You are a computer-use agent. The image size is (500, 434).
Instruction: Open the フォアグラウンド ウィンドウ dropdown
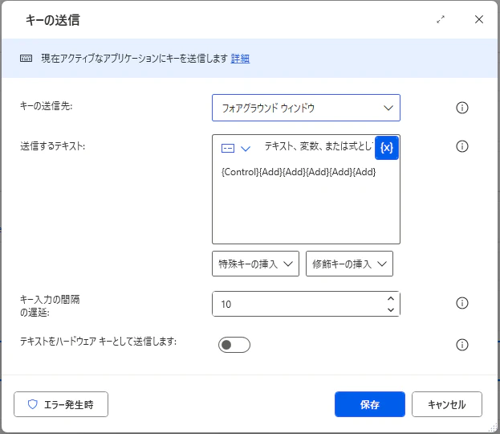pos(306,108)
